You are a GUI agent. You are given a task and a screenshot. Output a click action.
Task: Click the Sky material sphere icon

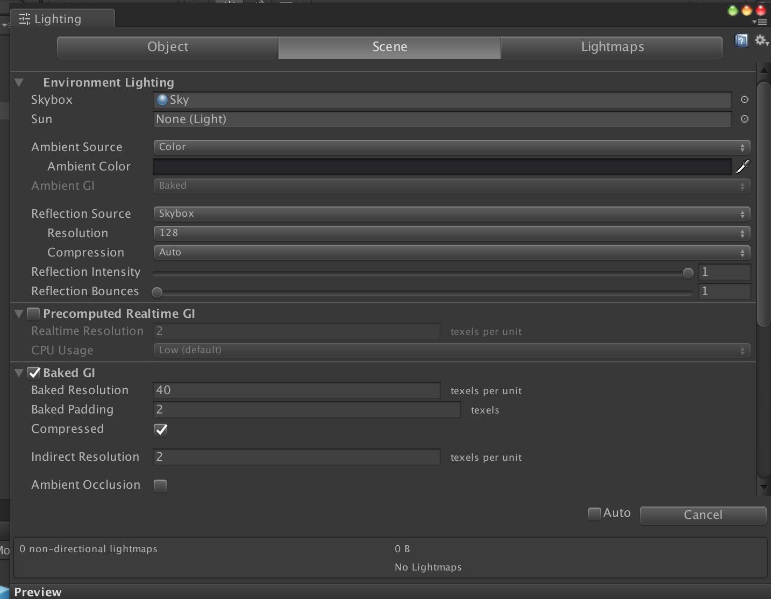(x=162, y=99)
